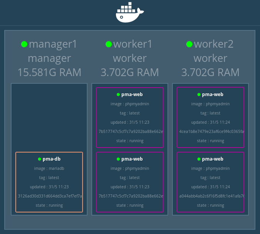This screenshot has width=260, height=234.
Task: Click the 'manager' role label under manager1
Action: tap(49, 58)
